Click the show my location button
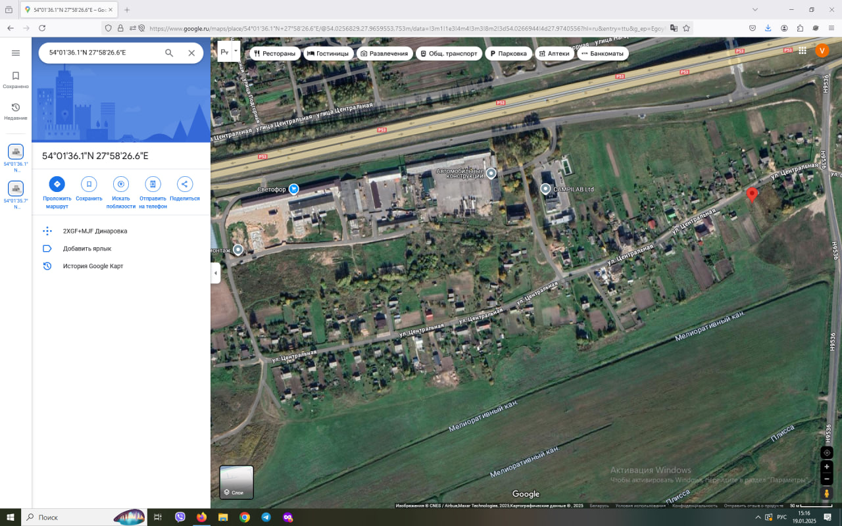842x526 pixels. (827, 452)
